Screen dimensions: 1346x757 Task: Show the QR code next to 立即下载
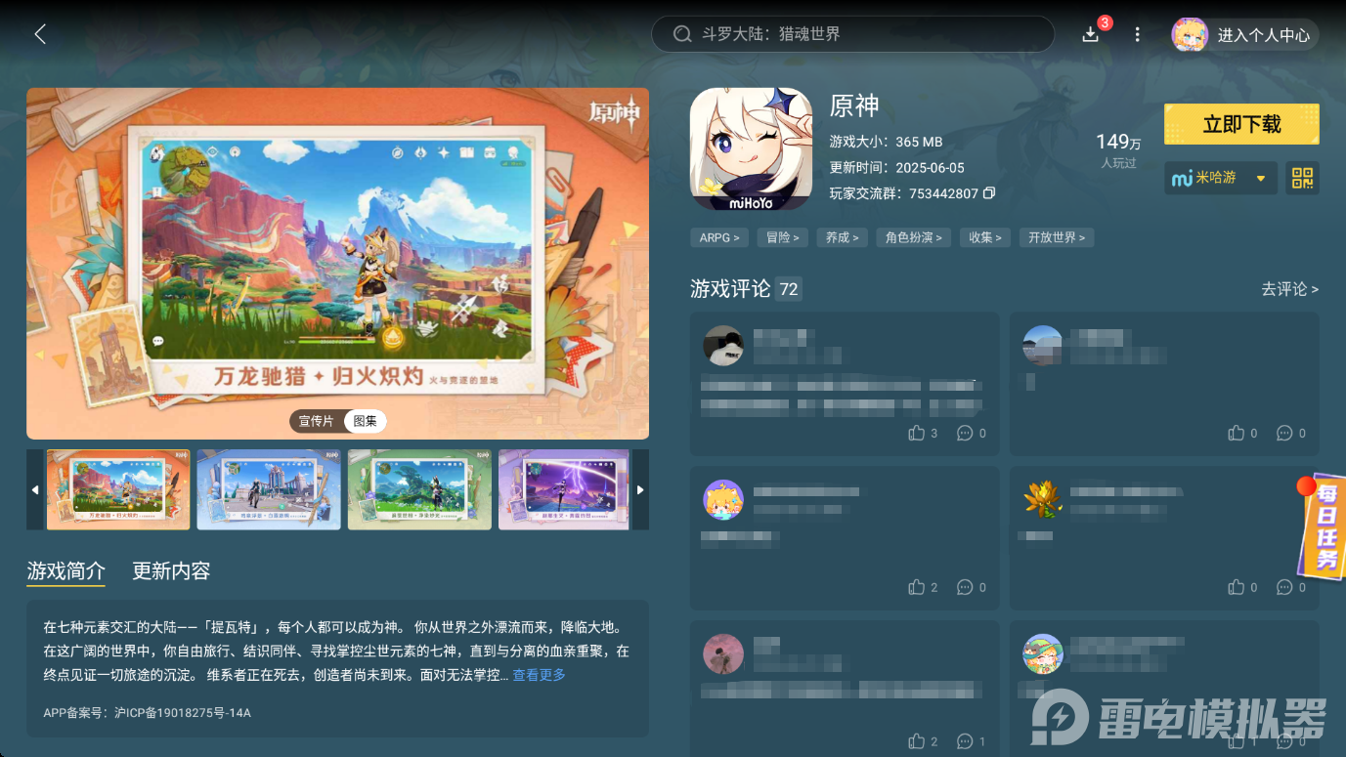click(1302, 178)
